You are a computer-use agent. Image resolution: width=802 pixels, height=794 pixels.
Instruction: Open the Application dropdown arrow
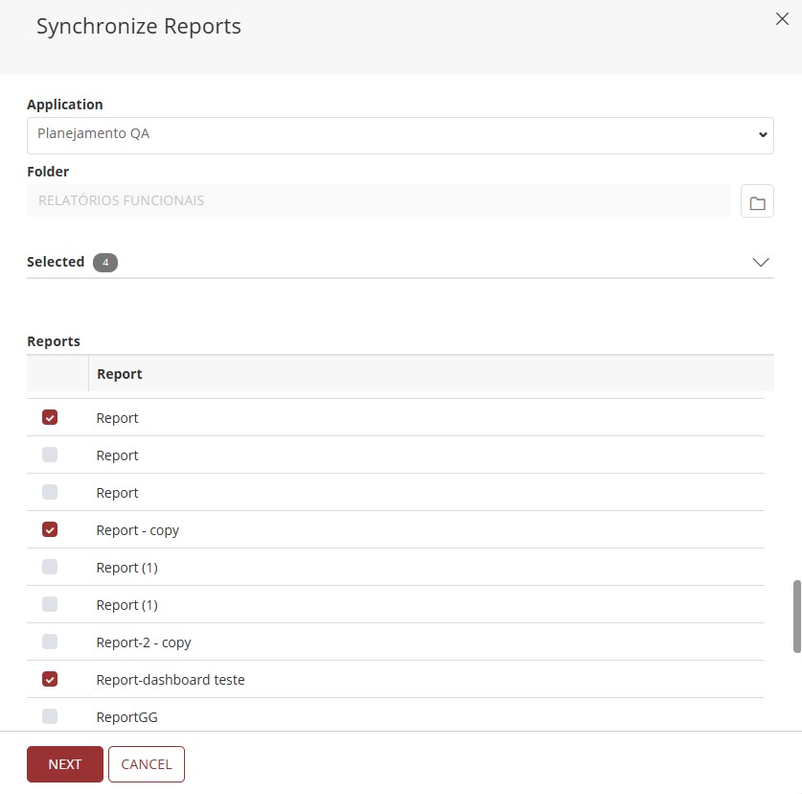tap(761, 134)
